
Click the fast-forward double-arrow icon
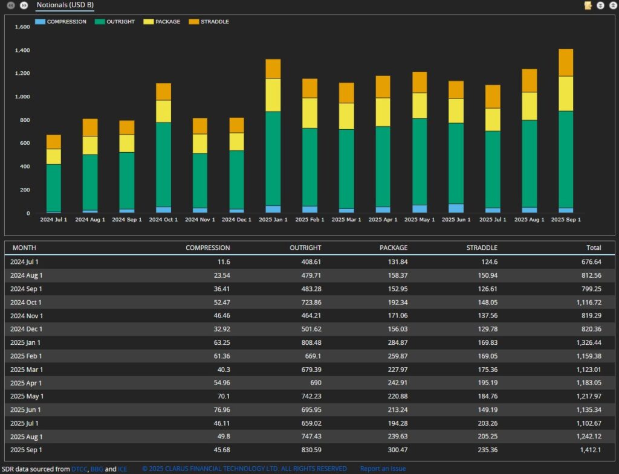click(x=24, y=5)
